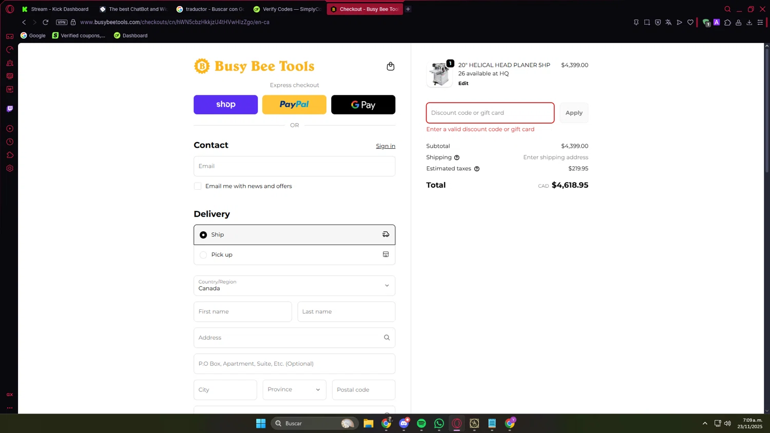Open WhatsApp from the taskbar
The width and height of the screenshot is (770, 433).
click(439, 423)
